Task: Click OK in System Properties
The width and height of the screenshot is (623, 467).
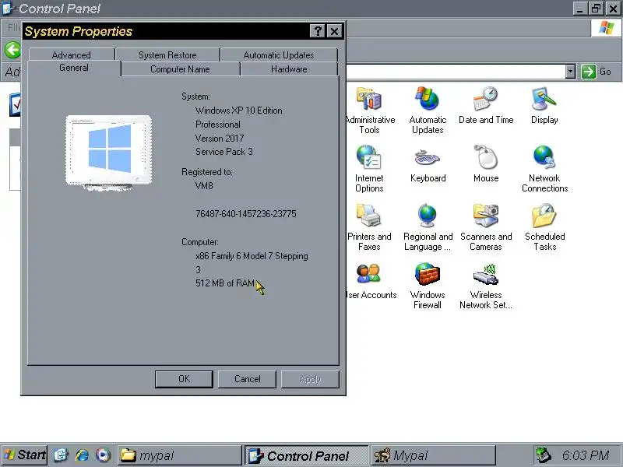Action: coord(184,379)
